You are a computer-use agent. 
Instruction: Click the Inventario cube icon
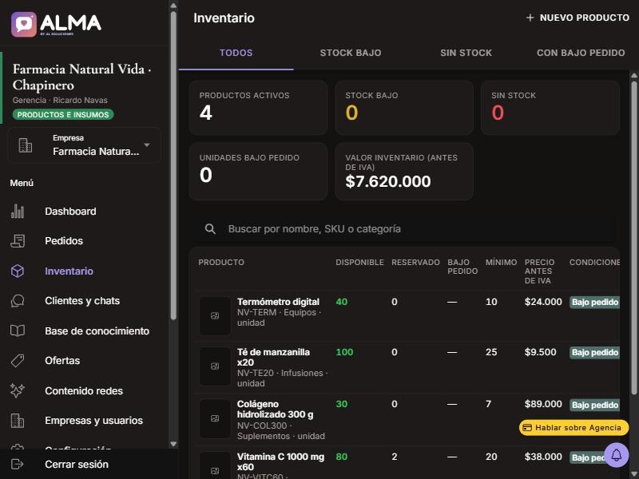pos(17,271)
